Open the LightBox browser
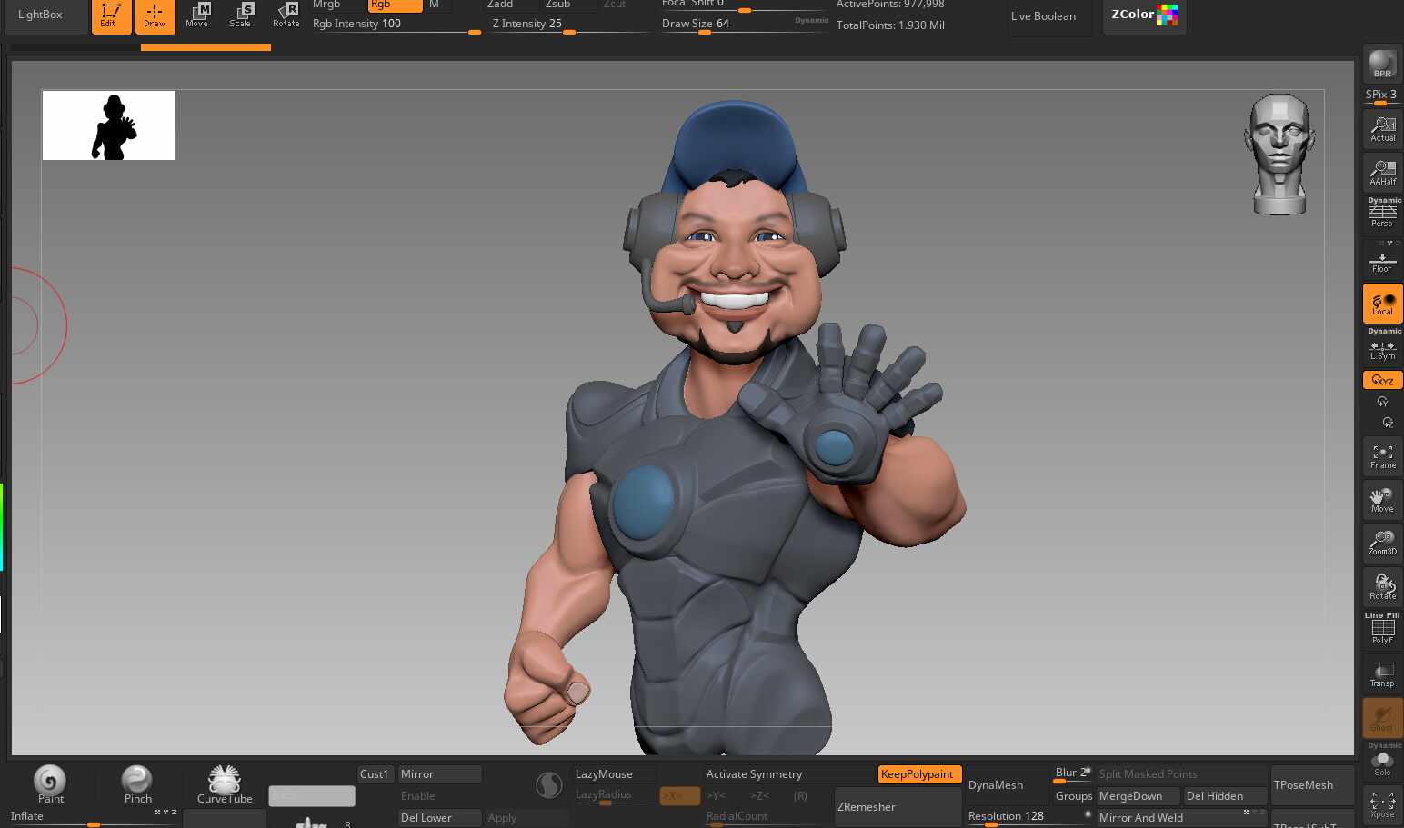 41,15
